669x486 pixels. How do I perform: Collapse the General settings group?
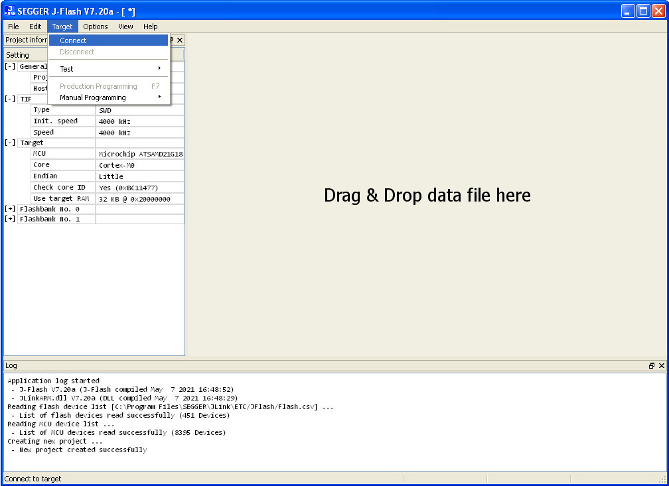coord(10,66)
